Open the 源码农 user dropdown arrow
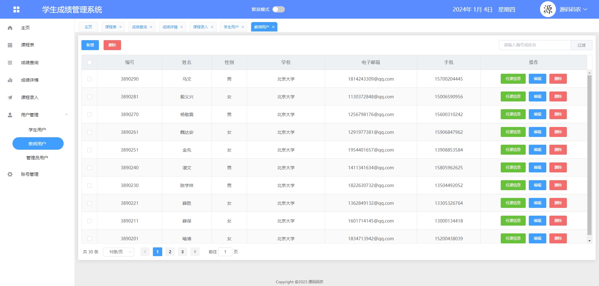The image size is (599, 286). click(585, 9)
